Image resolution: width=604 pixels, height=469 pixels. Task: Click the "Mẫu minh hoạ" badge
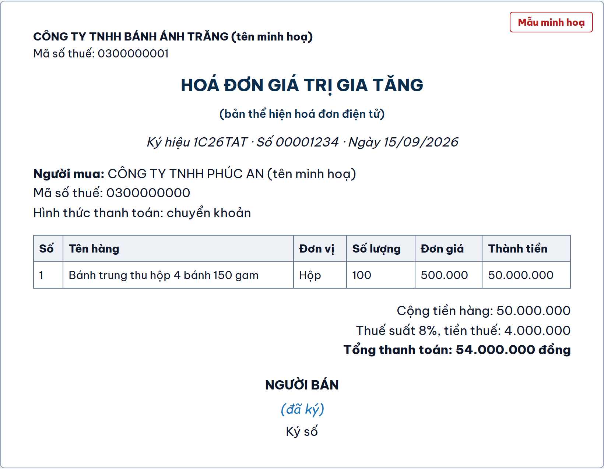(x=551, y=22)
